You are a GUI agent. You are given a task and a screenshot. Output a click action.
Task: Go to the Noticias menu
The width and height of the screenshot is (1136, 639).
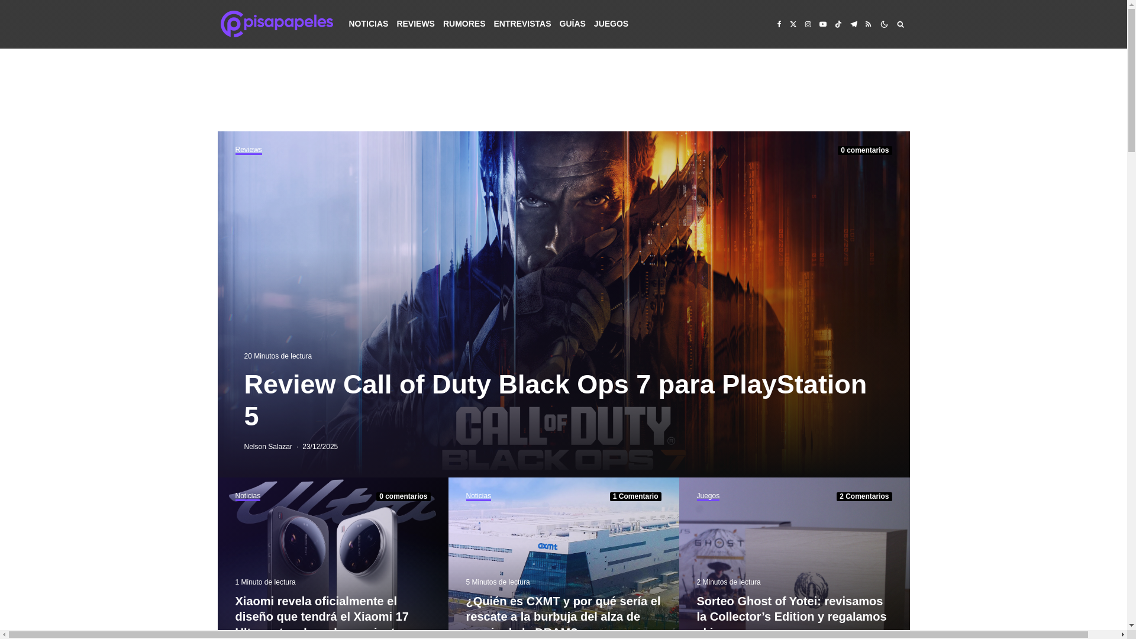(x=368, y=24)
